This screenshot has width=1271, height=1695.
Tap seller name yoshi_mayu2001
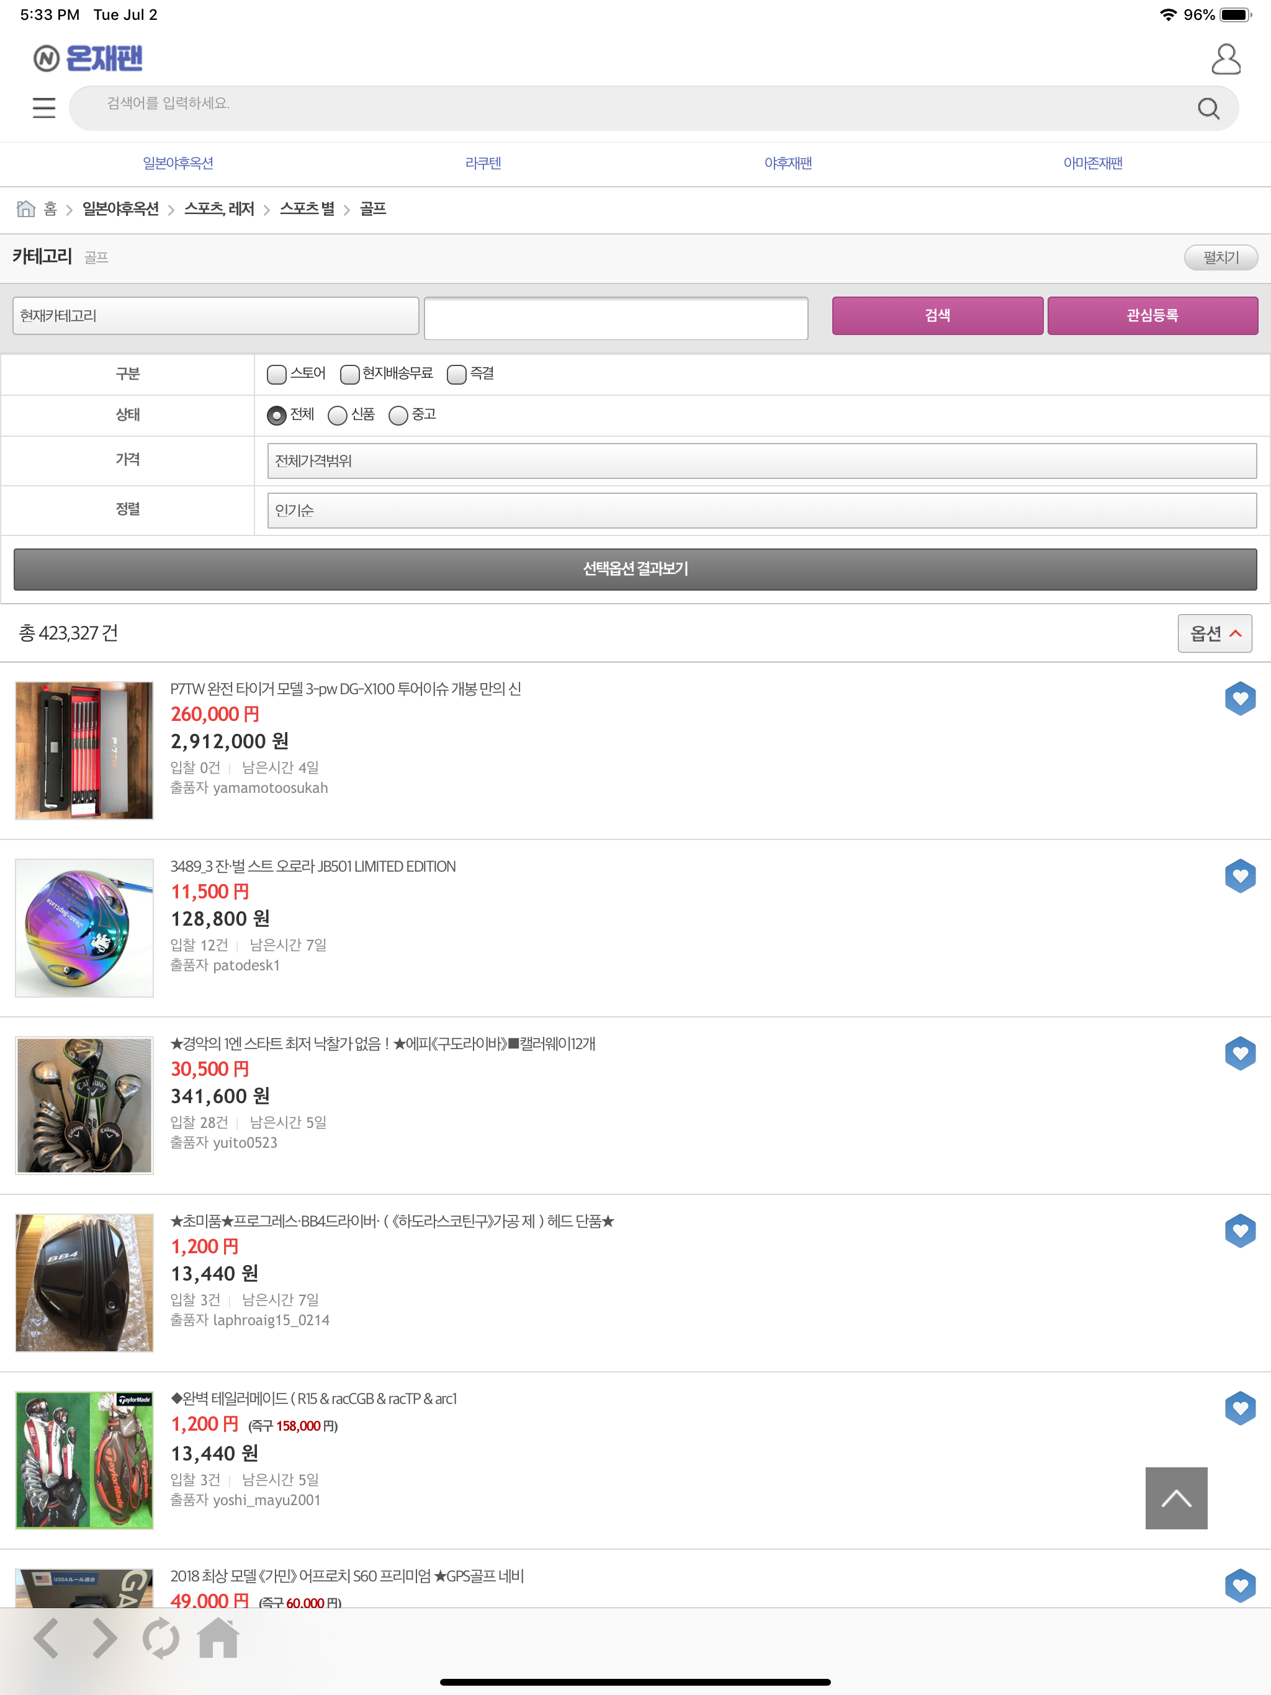point(267,1500)
